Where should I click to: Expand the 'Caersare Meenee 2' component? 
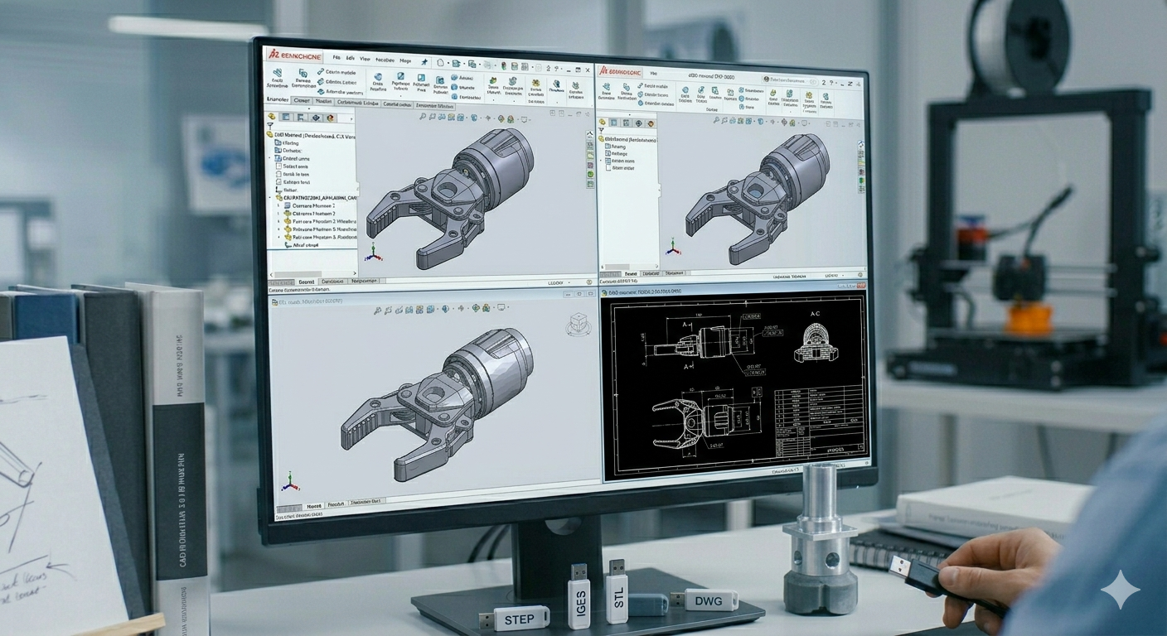(x=278, y=205)
